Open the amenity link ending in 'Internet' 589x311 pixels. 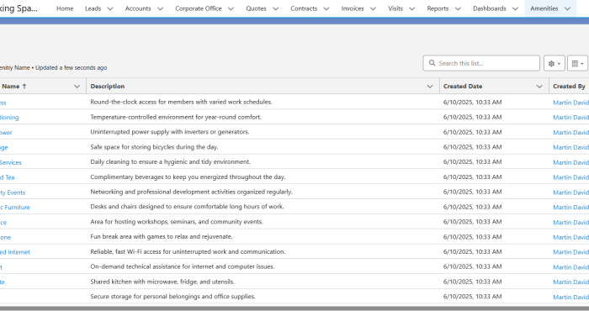(x=14, y=252)
